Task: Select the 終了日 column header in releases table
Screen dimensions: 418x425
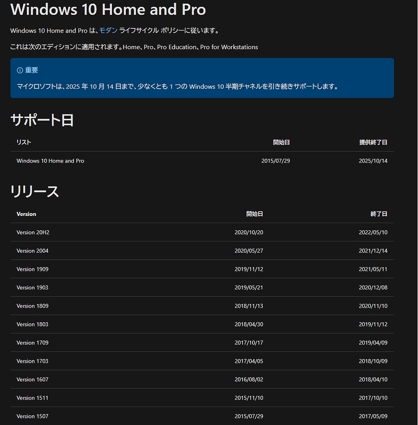Action: [x=379, y=214]
